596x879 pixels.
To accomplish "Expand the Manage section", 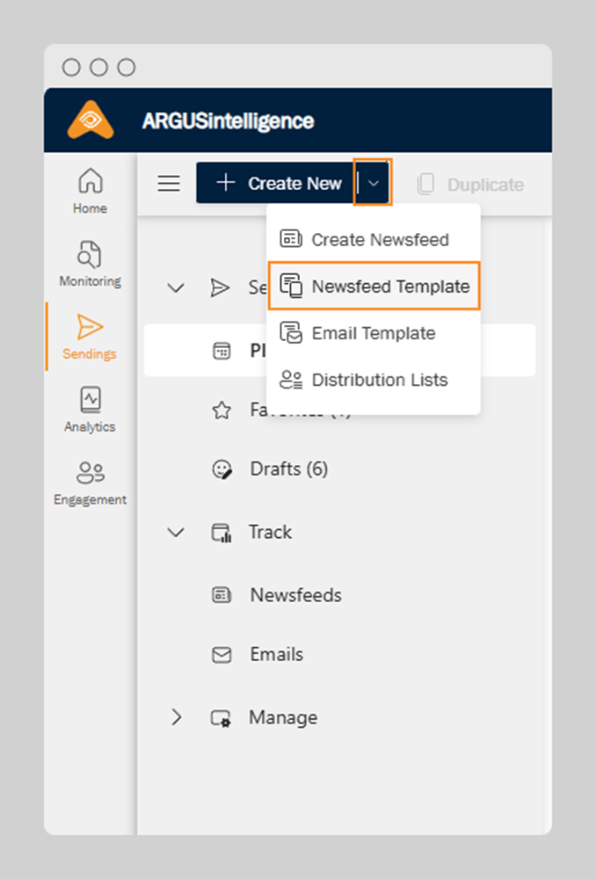I will pyautogui.click(x=177, y=717).
